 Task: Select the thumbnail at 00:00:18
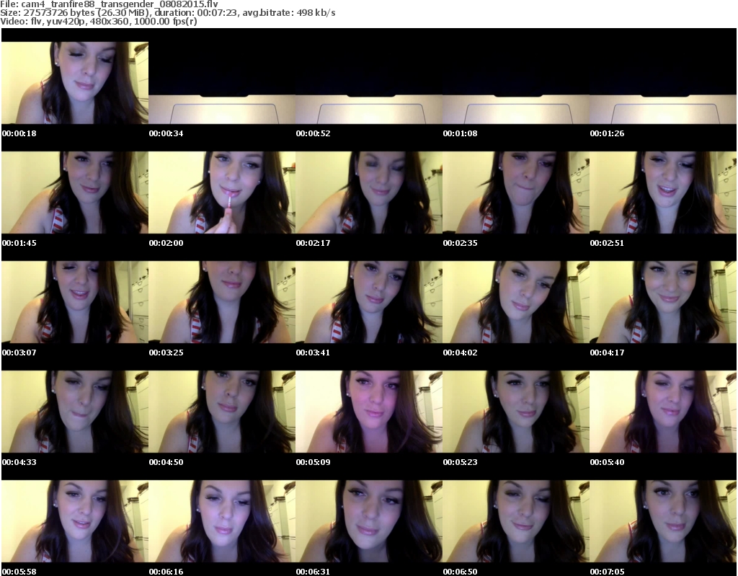[75, 83]
